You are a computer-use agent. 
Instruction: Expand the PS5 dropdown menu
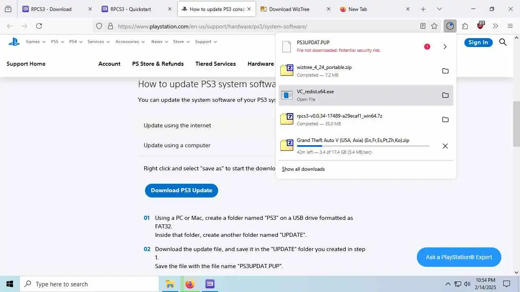pos(57,41)
